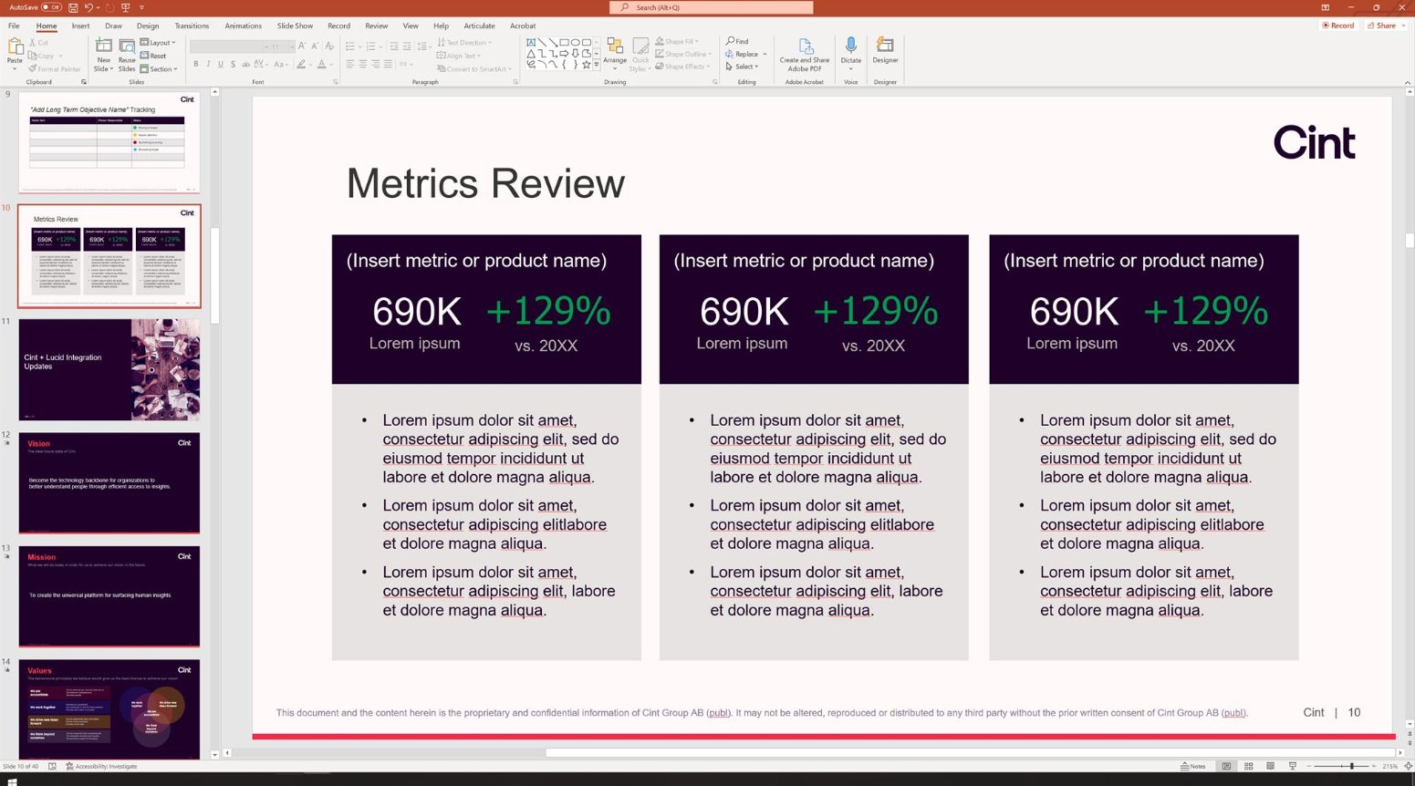The image size is (1415, 786).
Task: Switch to Slide Sorter view
Action: click(1249, 766)
